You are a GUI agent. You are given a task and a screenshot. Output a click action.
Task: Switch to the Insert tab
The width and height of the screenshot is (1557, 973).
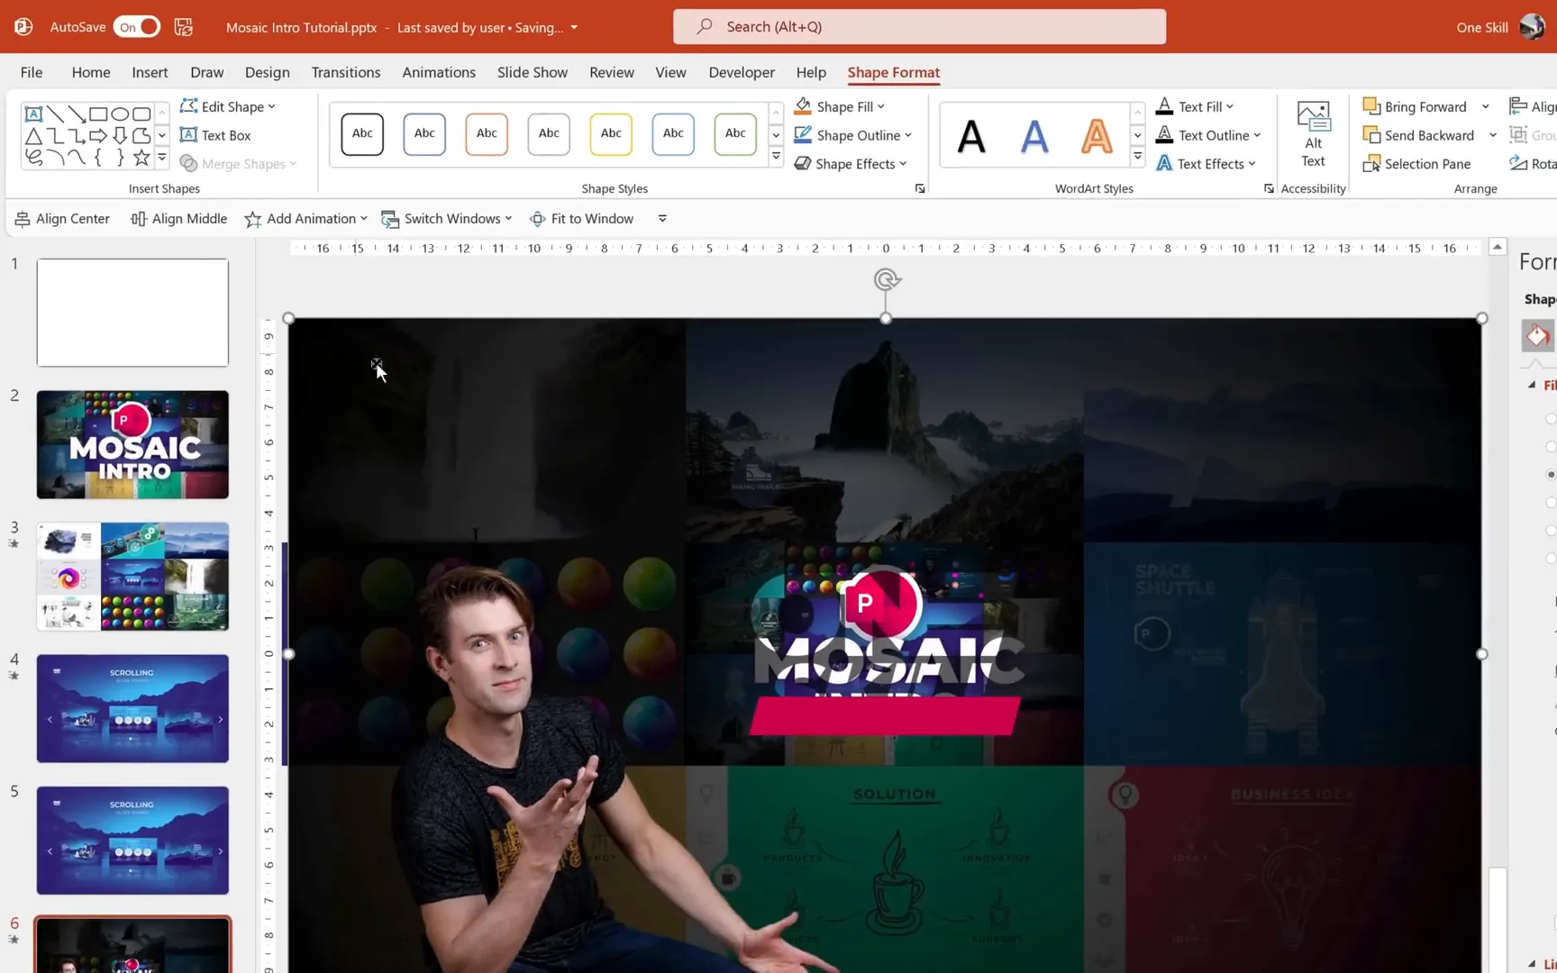coord(150,72)
